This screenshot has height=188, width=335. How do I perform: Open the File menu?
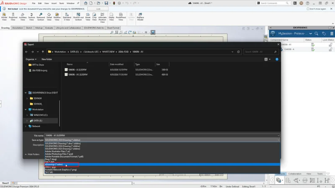point(33,3)
